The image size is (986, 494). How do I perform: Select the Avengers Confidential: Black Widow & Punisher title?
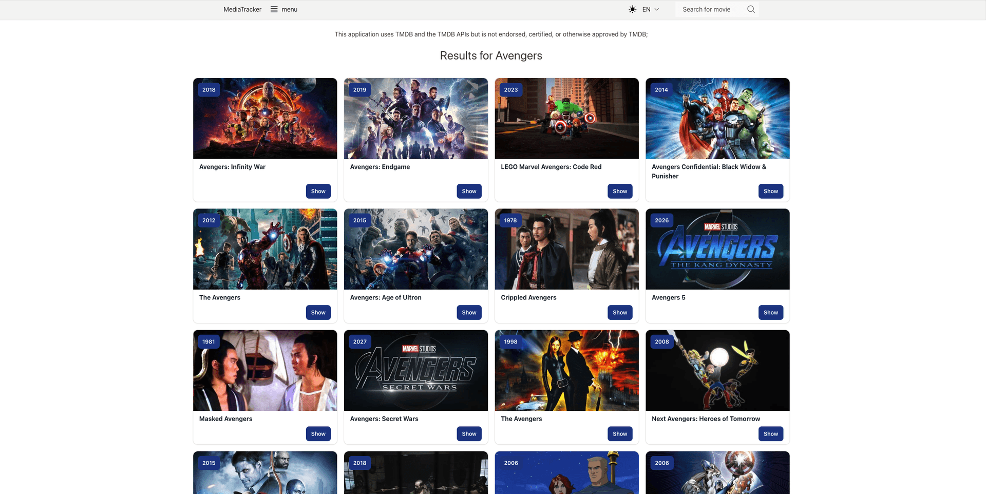pos(709,172)
